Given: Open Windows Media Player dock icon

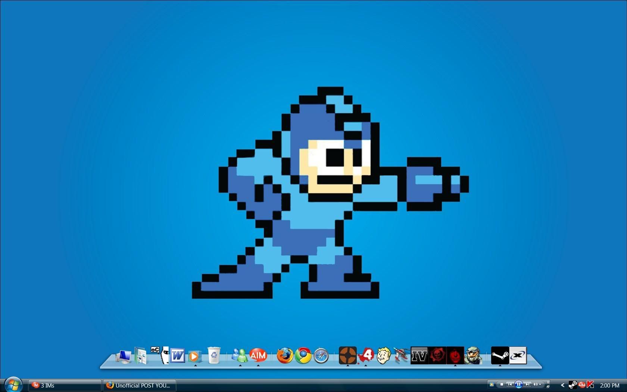Looking at the screenshot, I should pyautogui.click(x=194, y=356).
